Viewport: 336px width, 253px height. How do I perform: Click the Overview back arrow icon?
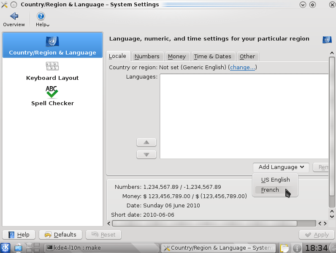14,16
